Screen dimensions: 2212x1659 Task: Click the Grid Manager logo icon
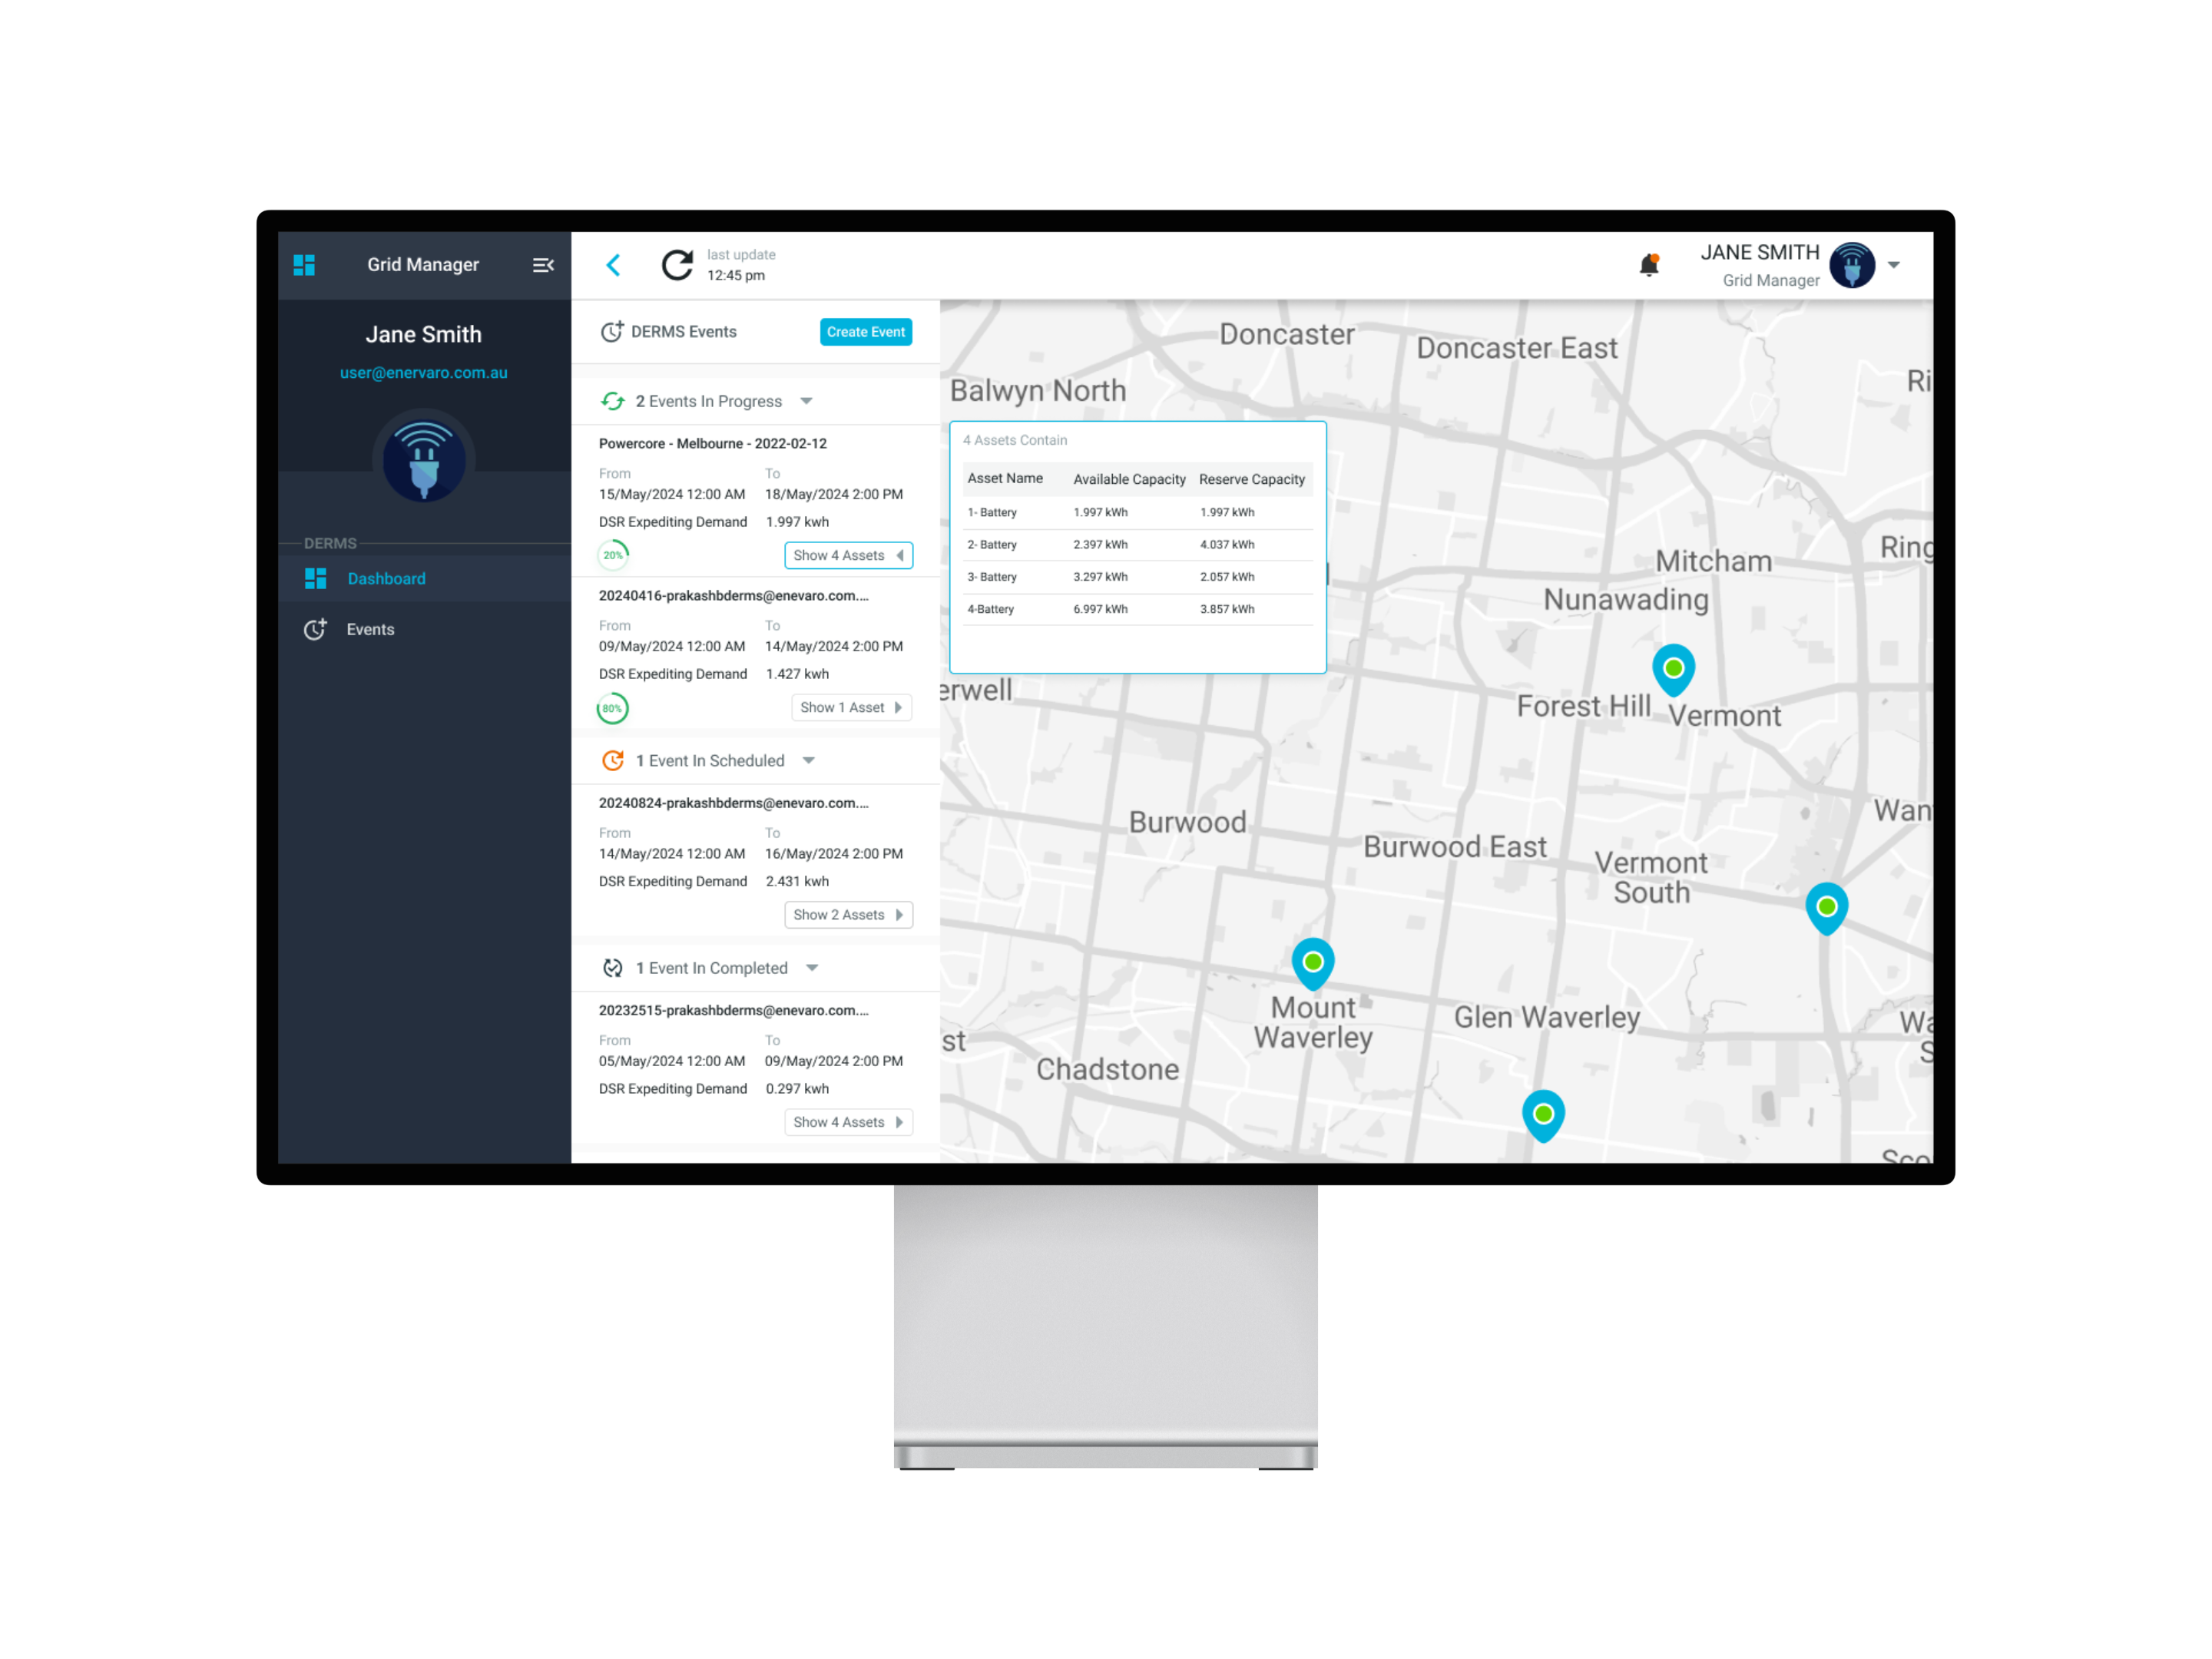(x=304, y=265)
